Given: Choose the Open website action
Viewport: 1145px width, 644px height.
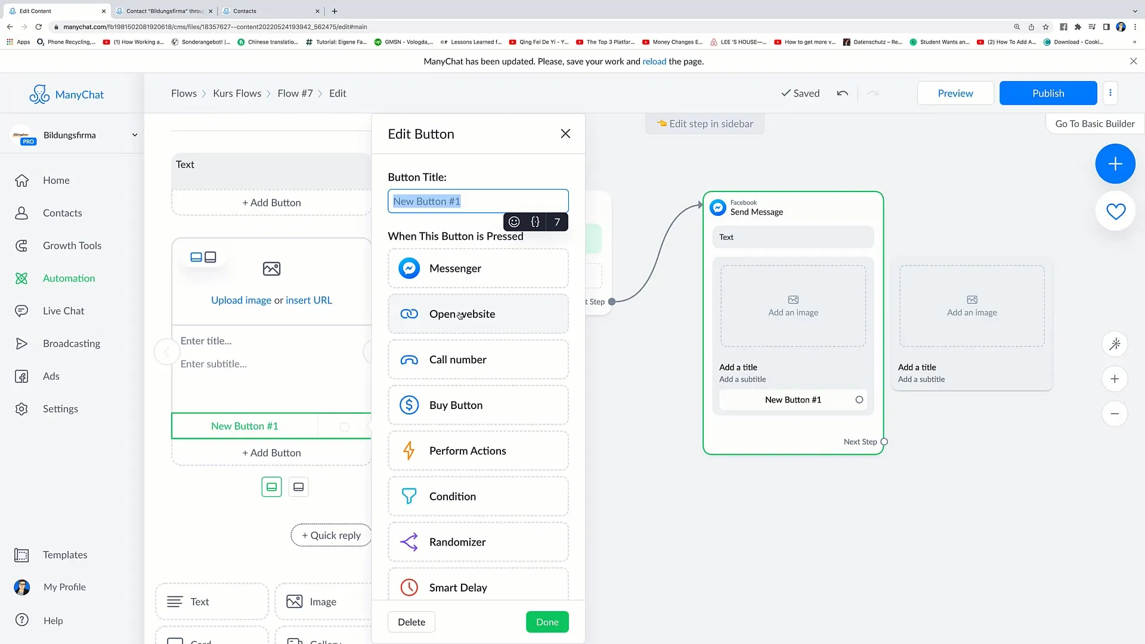Looking at the screenshot, I should [478, 314].
